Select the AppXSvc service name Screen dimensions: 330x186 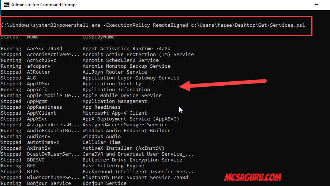click(x=37, y=119)
